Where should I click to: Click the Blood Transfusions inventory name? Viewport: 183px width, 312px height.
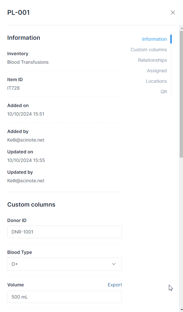28,62
